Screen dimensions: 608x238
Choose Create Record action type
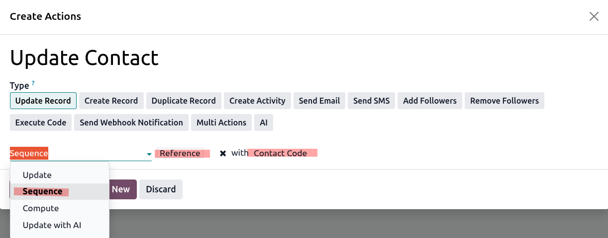(x=111, y=101)
